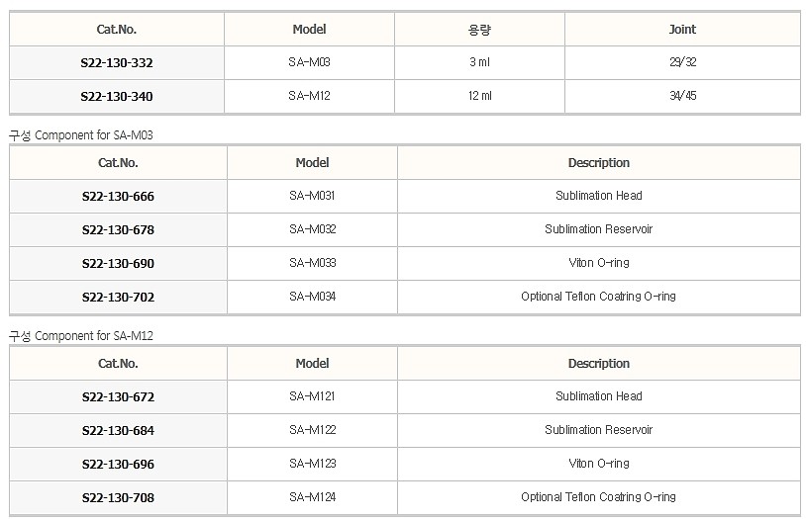The image size is (806, 519).
Task: Click Optional Teflon Coating O-ring for SA-M124
Action: (599, 497)
